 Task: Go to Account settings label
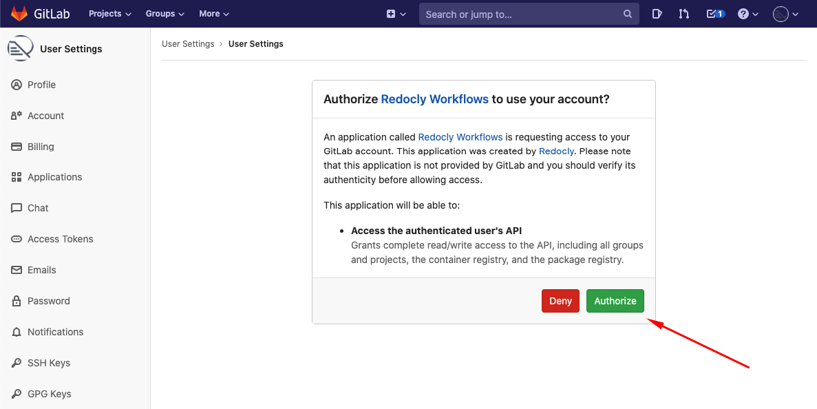coord(46,116)
